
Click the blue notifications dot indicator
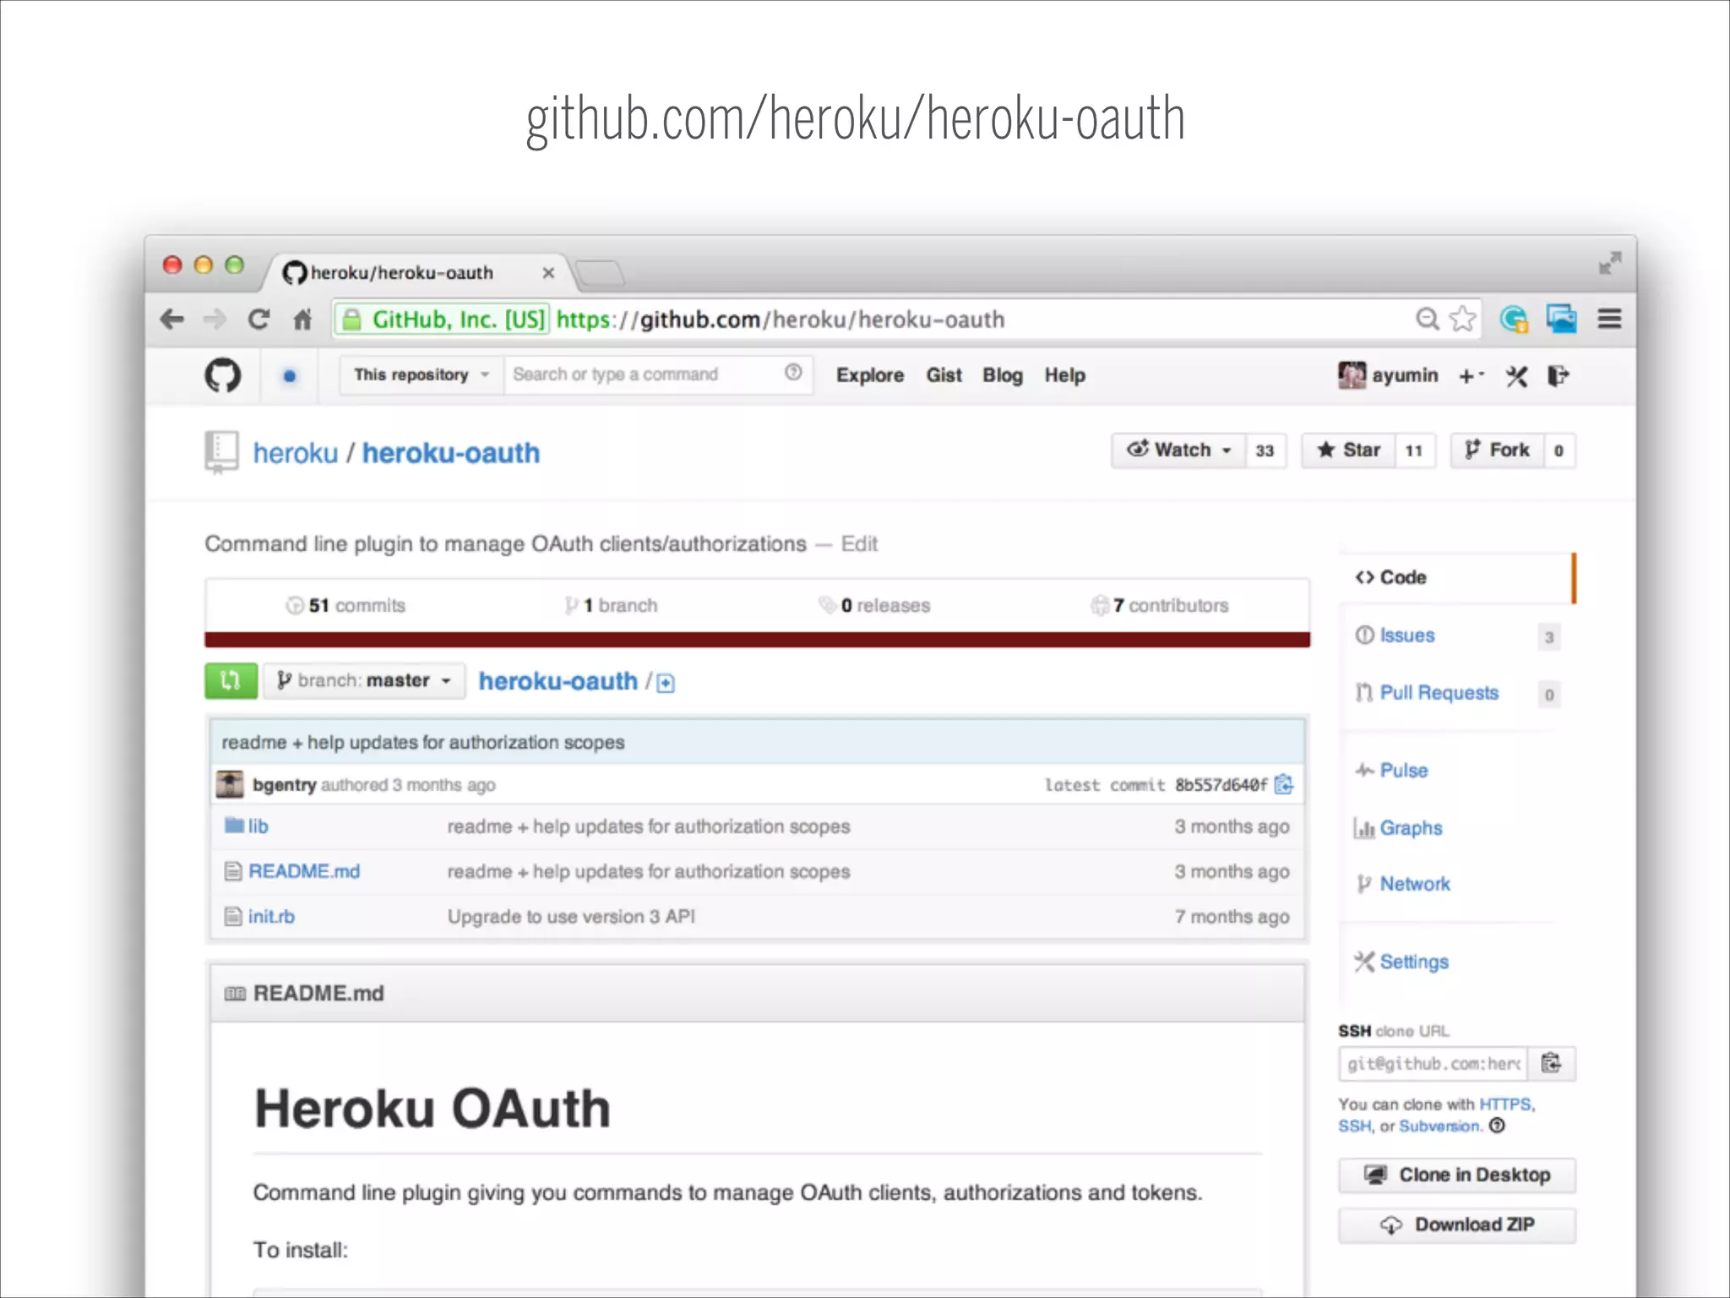pyautogui.click(x=290, y=376)
